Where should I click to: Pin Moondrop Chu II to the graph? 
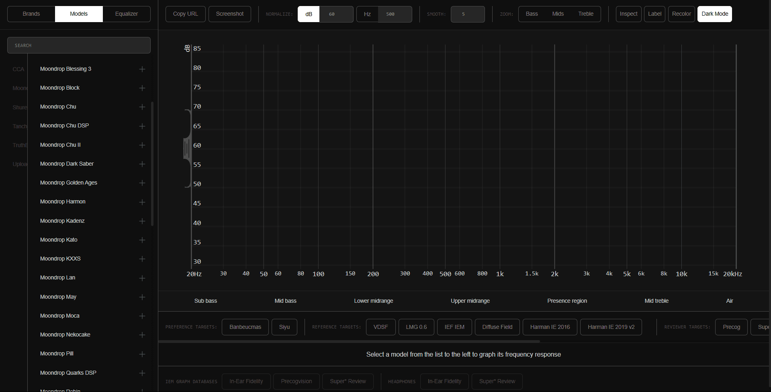(142, 145)
